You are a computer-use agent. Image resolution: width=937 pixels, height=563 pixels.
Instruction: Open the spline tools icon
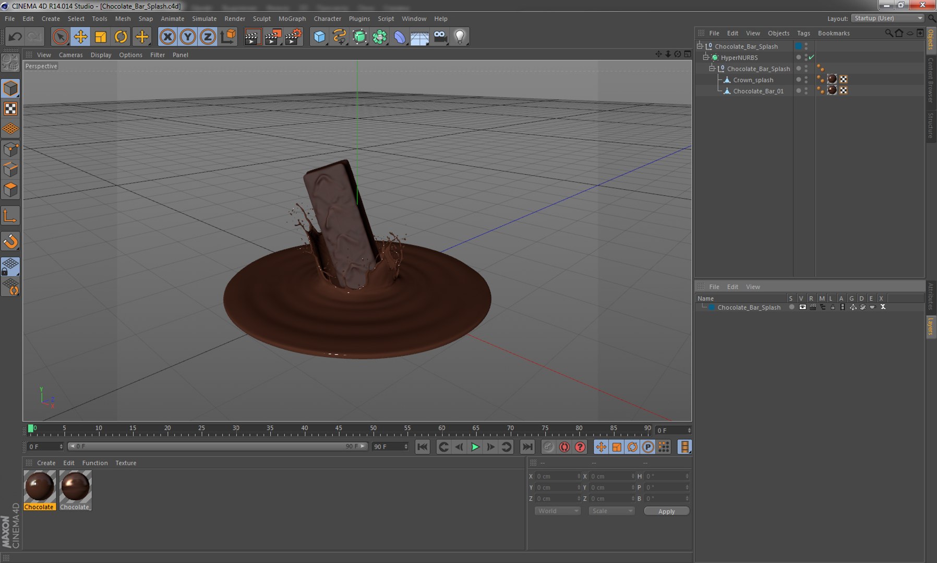(340, 36)
